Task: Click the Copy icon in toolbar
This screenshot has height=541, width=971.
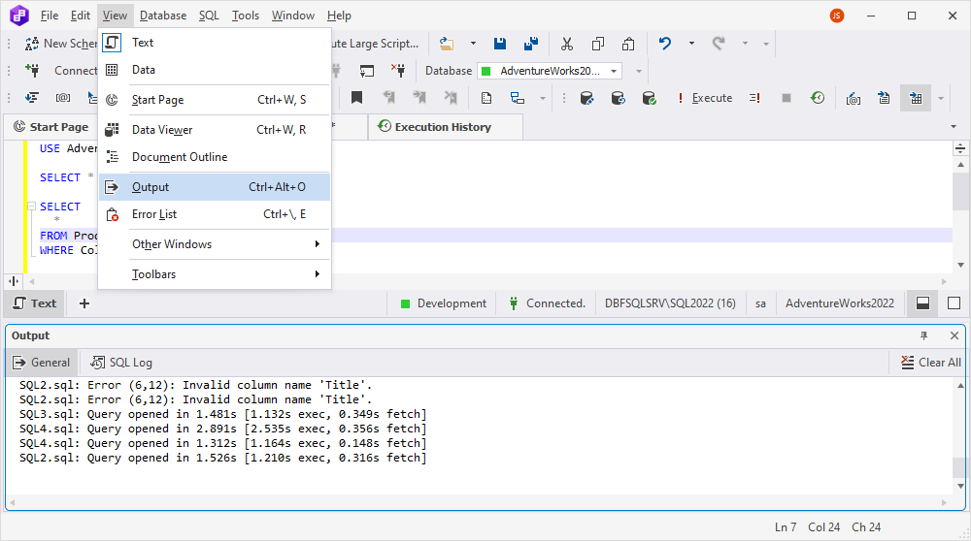Action: 597,44
